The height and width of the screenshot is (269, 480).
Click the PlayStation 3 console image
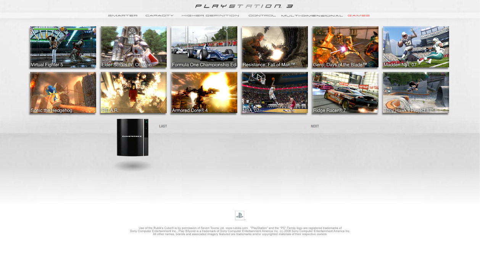[x=132, y=137]
